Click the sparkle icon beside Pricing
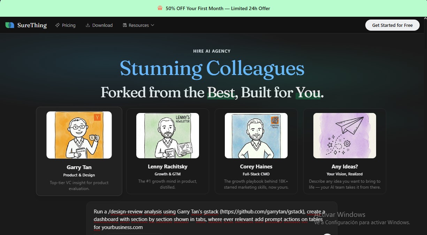427x235 pixels. pyautogui.click(x=58, y=25)
